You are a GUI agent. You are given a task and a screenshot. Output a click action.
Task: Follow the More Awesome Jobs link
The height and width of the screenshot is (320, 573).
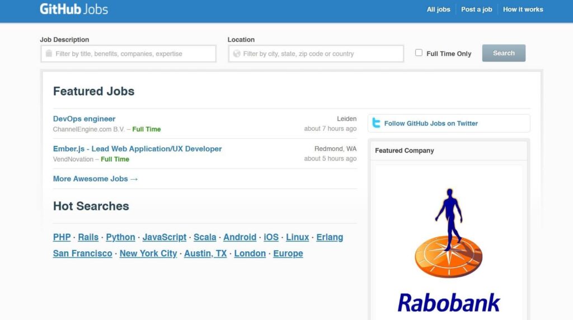tap(95, 178)
